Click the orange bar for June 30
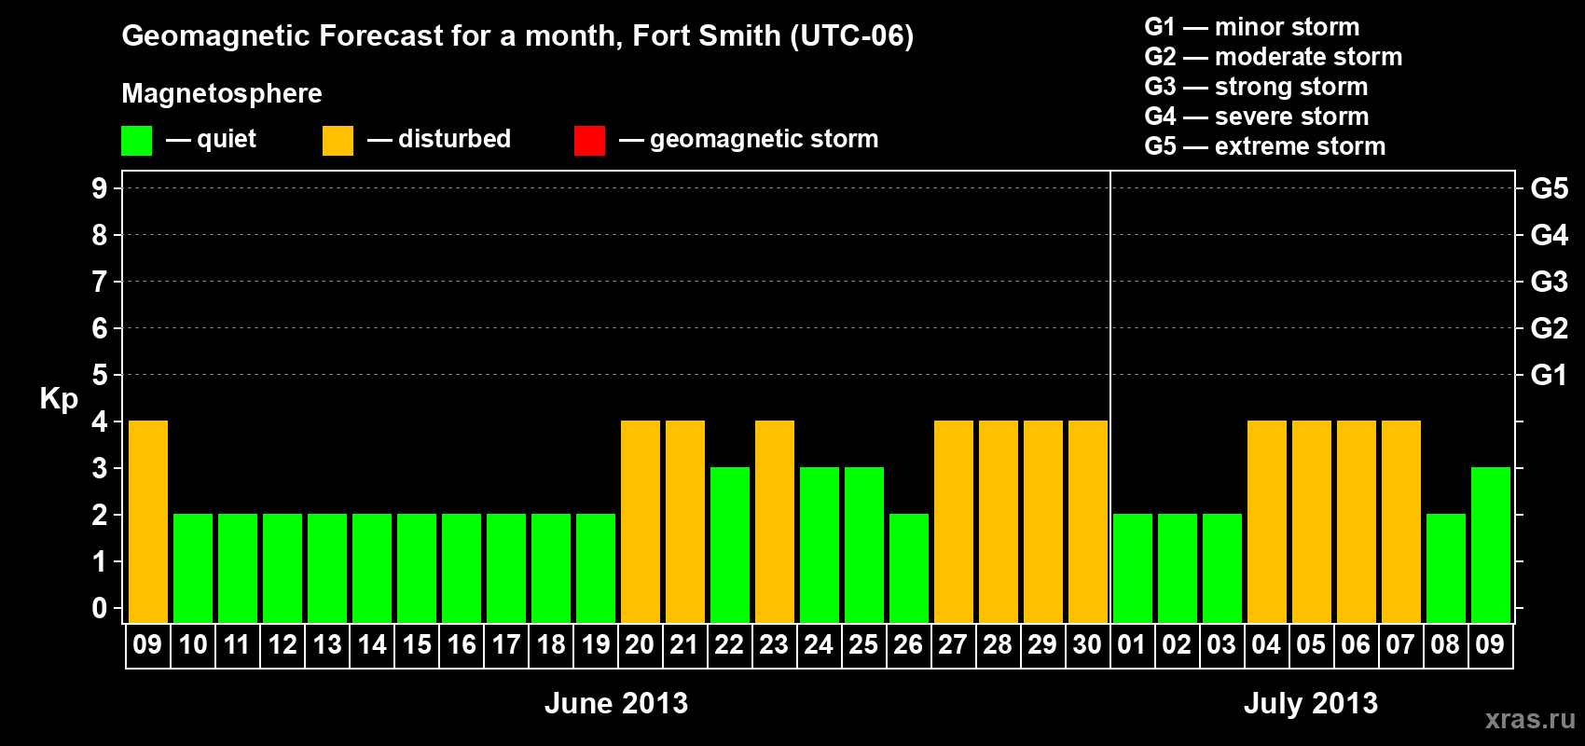1585x746 pixels. [1088, 522]
